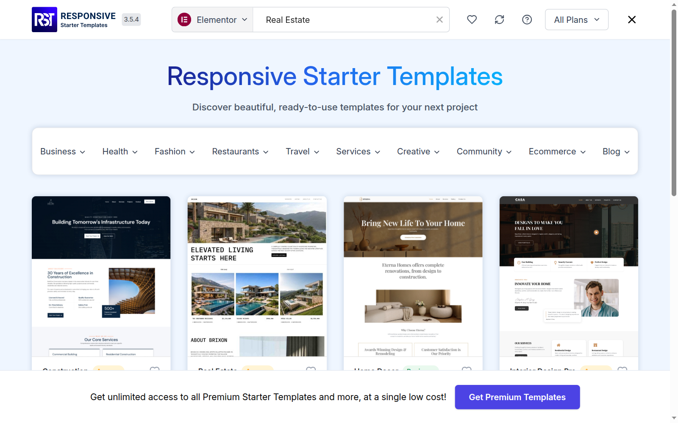Click the vertical page scrollbar thumb
This screenshot has width=678, height=423.
674,103
